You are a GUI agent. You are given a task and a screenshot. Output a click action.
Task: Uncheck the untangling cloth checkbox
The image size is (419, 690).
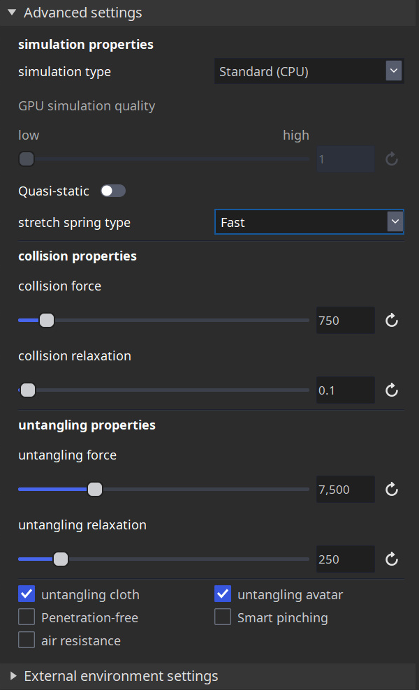click(26, 594)
